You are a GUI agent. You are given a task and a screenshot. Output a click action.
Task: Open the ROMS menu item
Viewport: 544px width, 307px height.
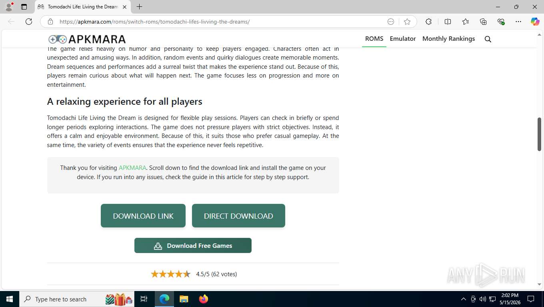374,39
